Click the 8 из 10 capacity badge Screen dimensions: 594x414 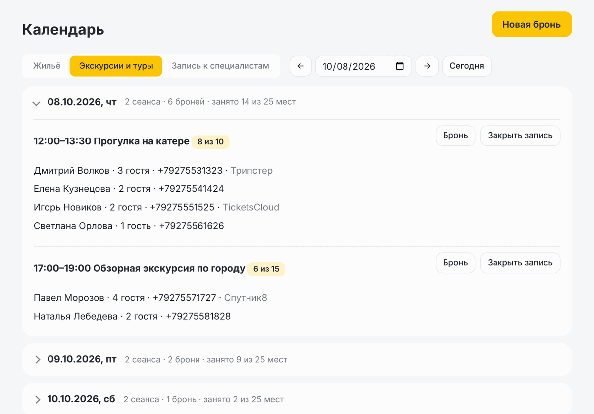pos(211,142)
